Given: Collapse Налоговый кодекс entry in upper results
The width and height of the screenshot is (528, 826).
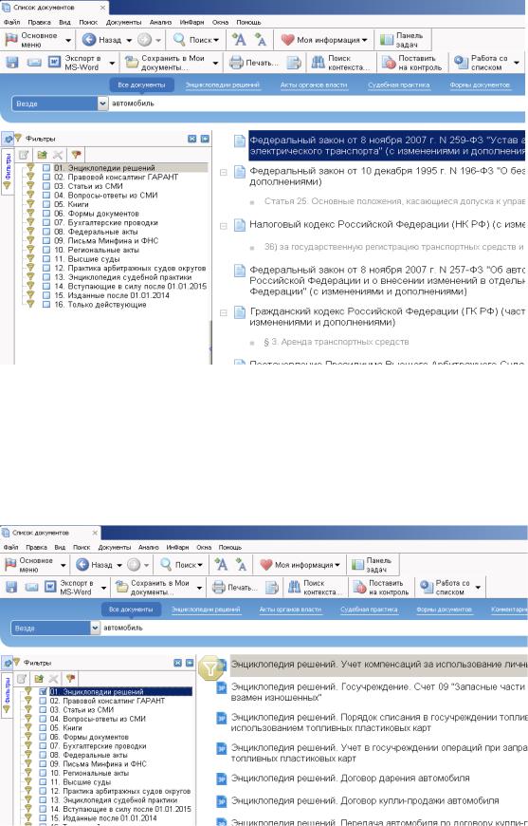Looking at the screenshot, I should click(x=223, y=226).
